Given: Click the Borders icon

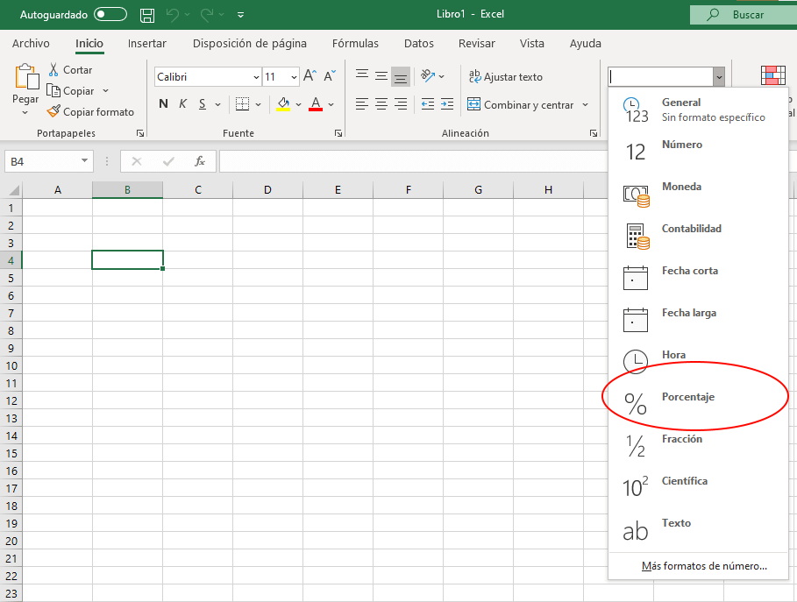Looking at the screenshot, I should coord(243,104).
